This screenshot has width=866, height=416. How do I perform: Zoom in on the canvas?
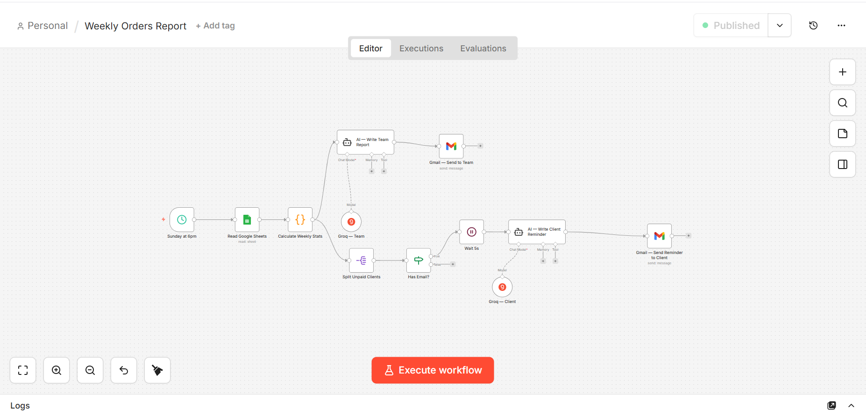click(x=57, y=370)
